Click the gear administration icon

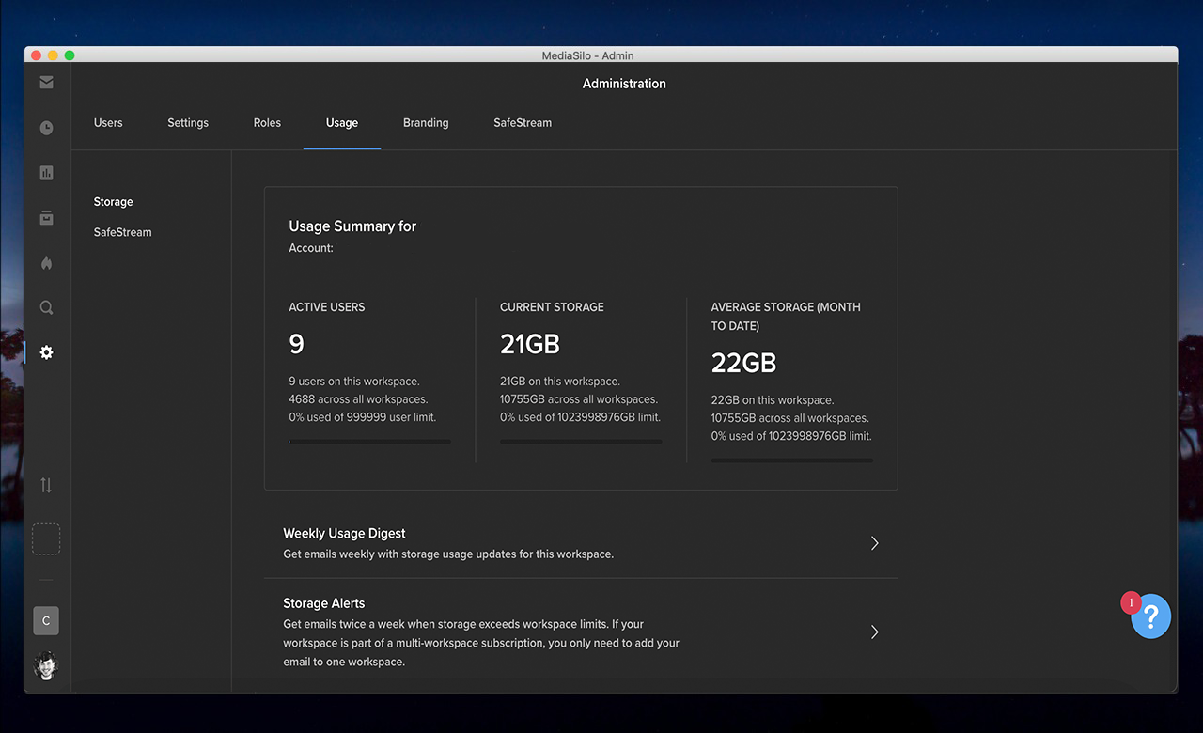(x=46, y=352)
